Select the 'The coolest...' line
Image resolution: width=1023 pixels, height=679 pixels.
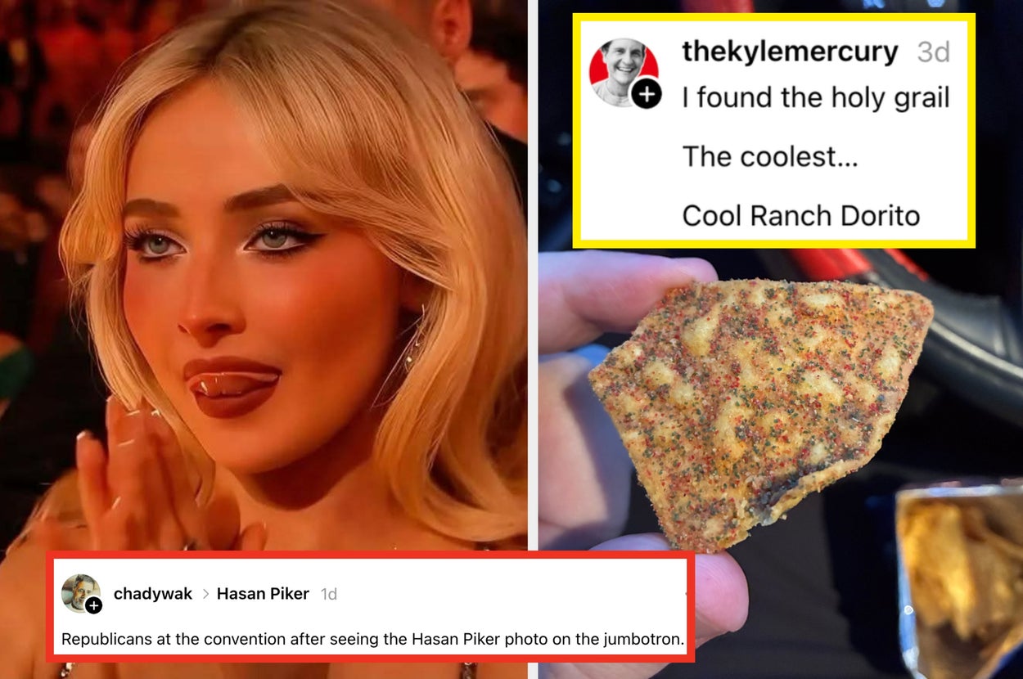(x=770, y=156)
